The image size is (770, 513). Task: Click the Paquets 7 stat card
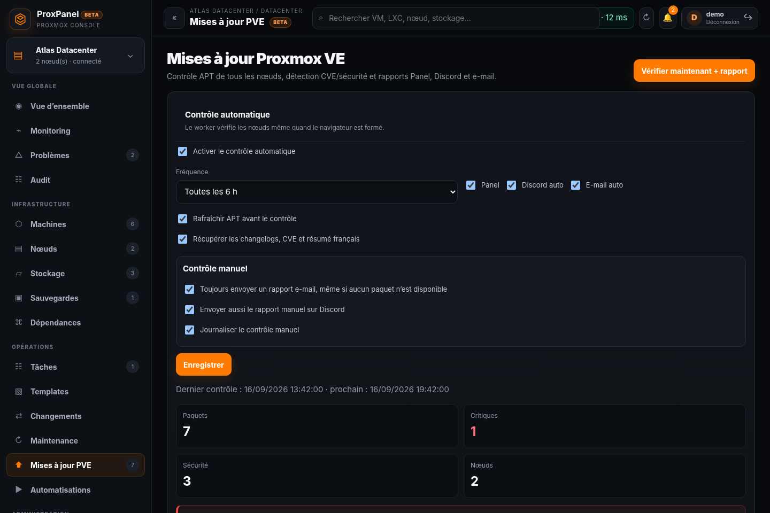(x=317, y=426)
